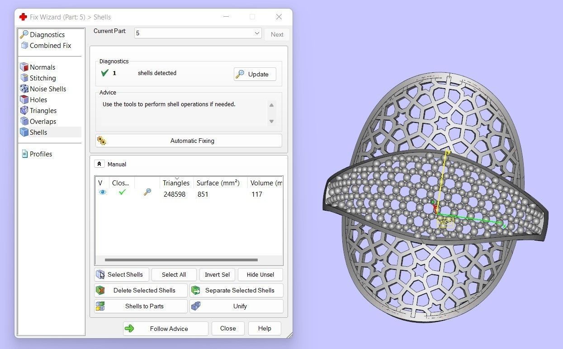Click the shell list horizontal scrollbar
563x349 pixels.
point(181,260)
